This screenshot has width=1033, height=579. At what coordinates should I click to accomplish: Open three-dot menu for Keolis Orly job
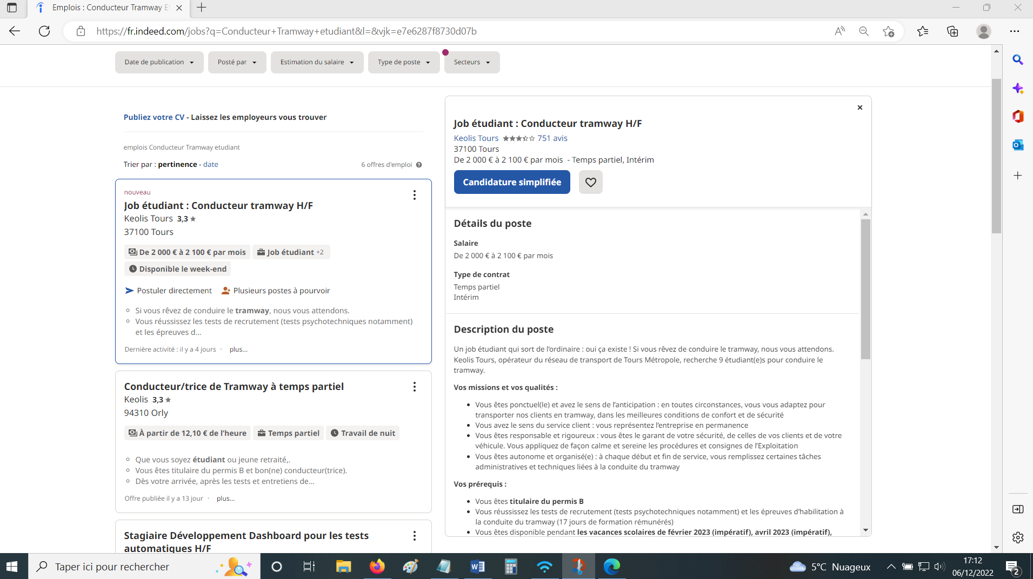click(x=414, y=387)
